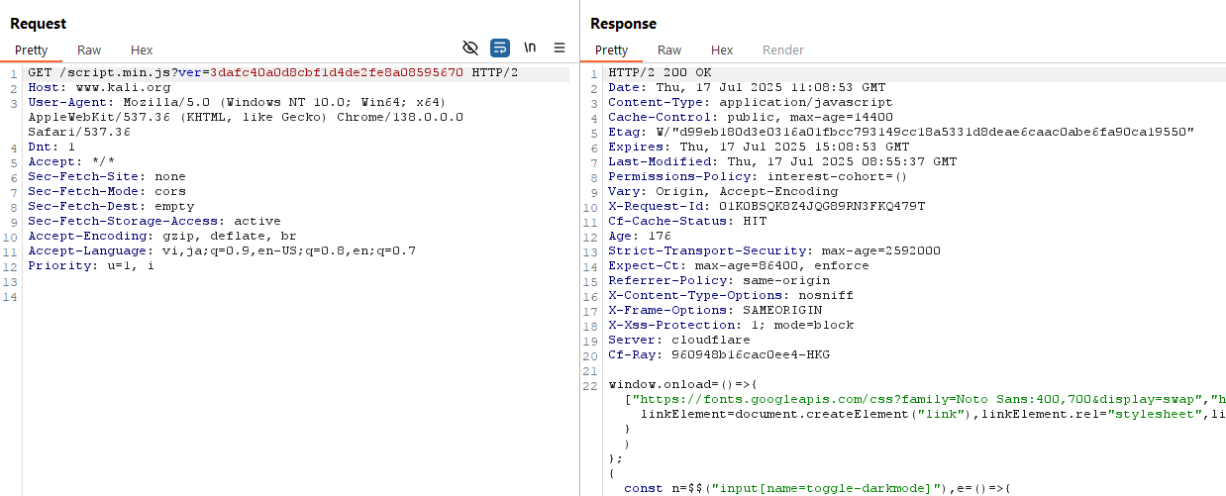Open the Response Render tab
Viewport: 1226px width, 496px height.
tap(782, 50)
